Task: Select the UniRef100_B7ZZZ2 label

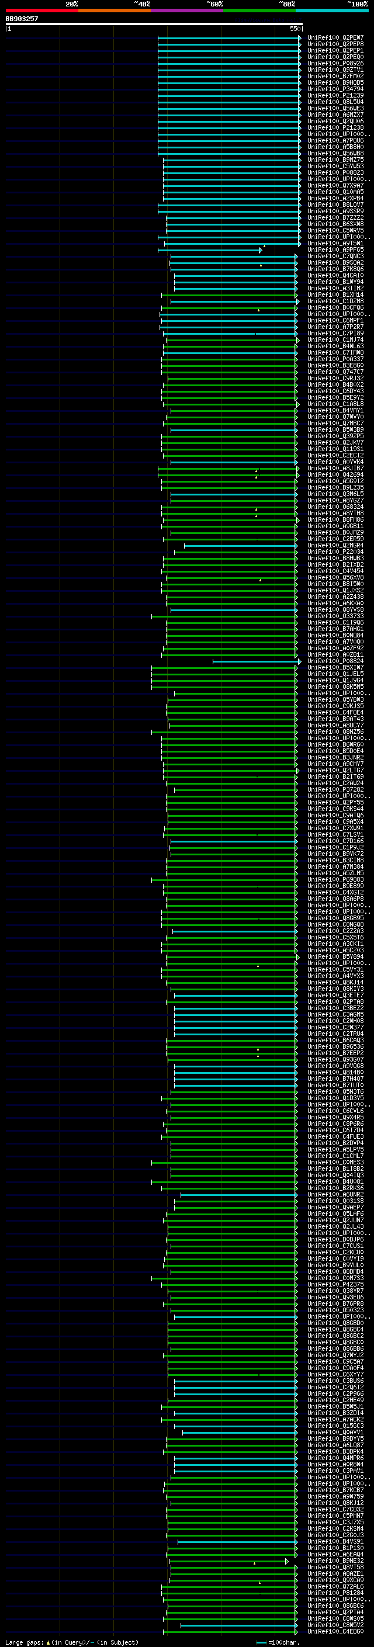Action: [x=335, y=217]
